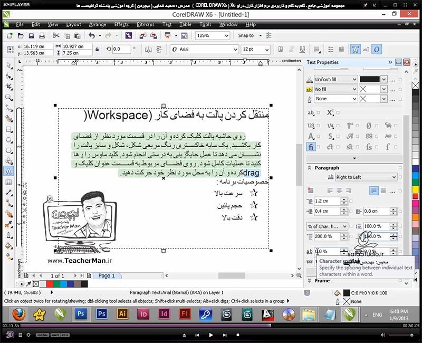The height and width of the screenshot is (343, 422).
Task: Open the zoom level 125% dropdown
Action: (x=227, y=35)
